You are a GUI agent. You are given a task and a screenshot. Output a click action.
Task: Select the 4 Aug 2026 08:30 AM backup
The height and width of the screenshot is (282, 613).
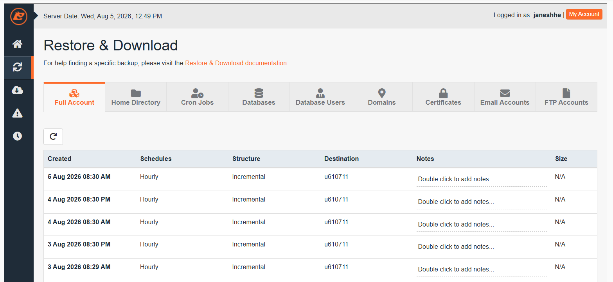(320, 225)
